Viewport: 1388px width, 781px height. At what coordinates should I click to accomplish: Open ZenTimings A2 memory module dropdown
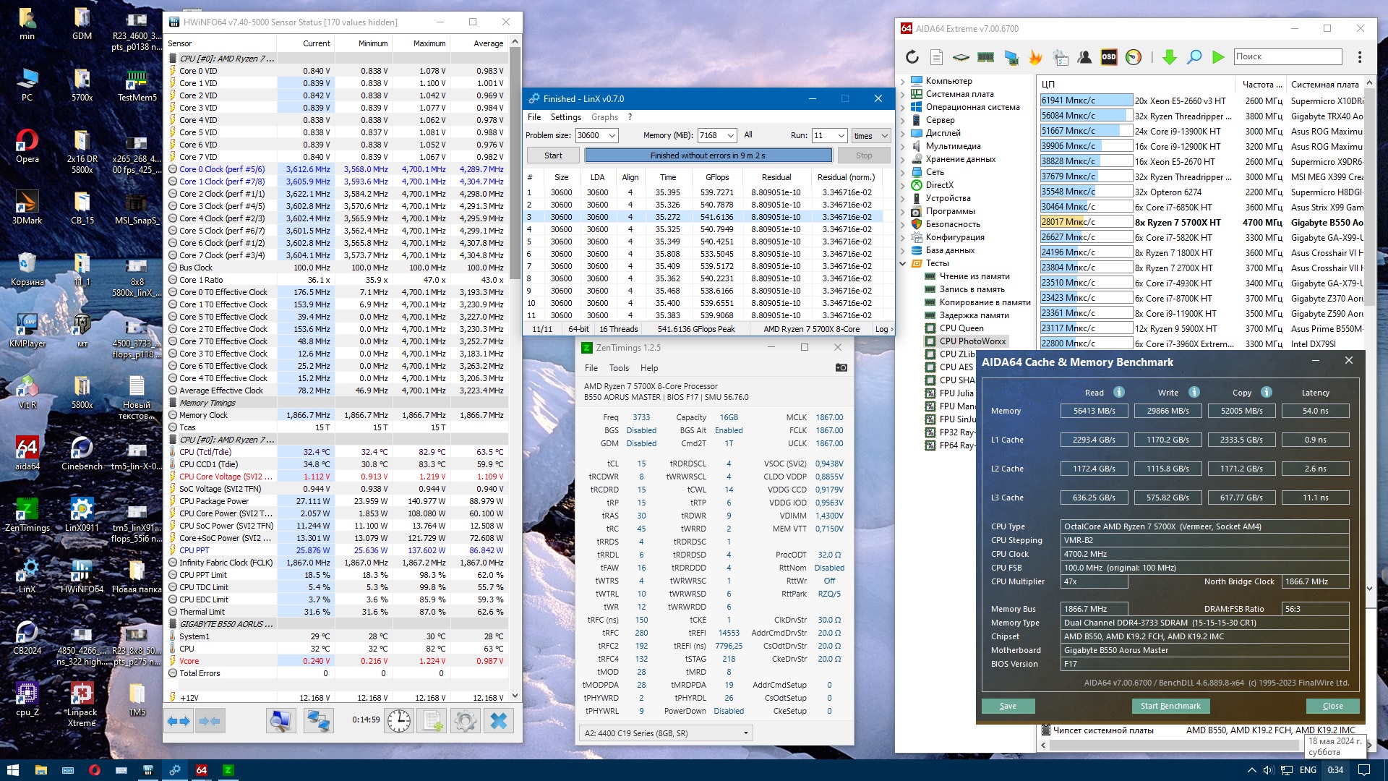click(x=745, y=733)
